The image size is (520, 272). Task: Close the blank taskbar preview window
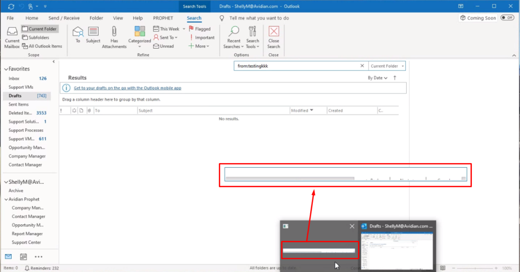352,226
